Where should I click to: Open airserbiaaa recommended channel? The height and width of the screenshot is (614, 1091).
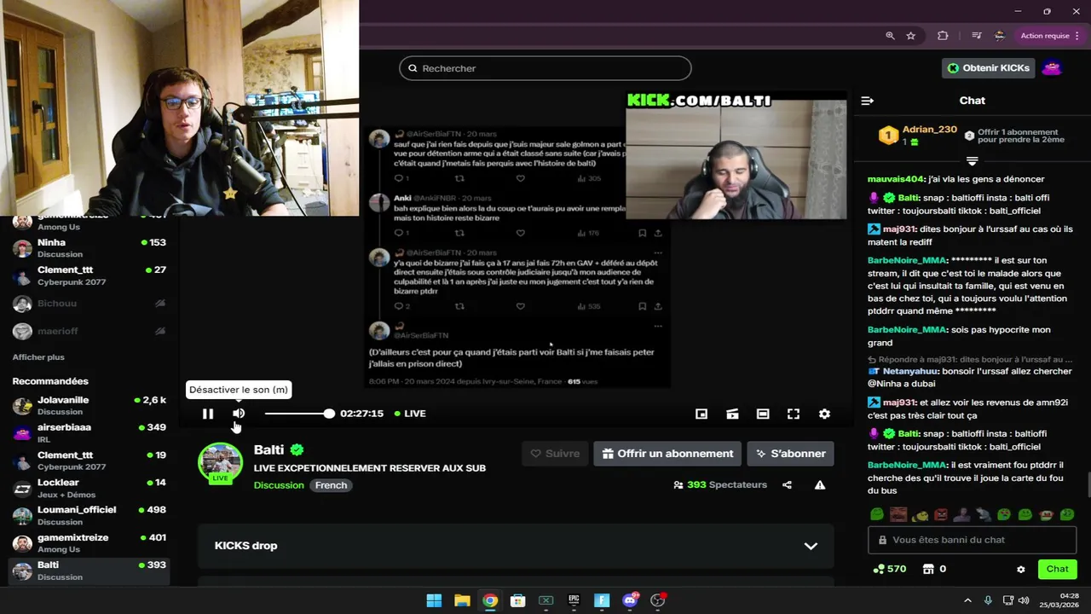89,432
